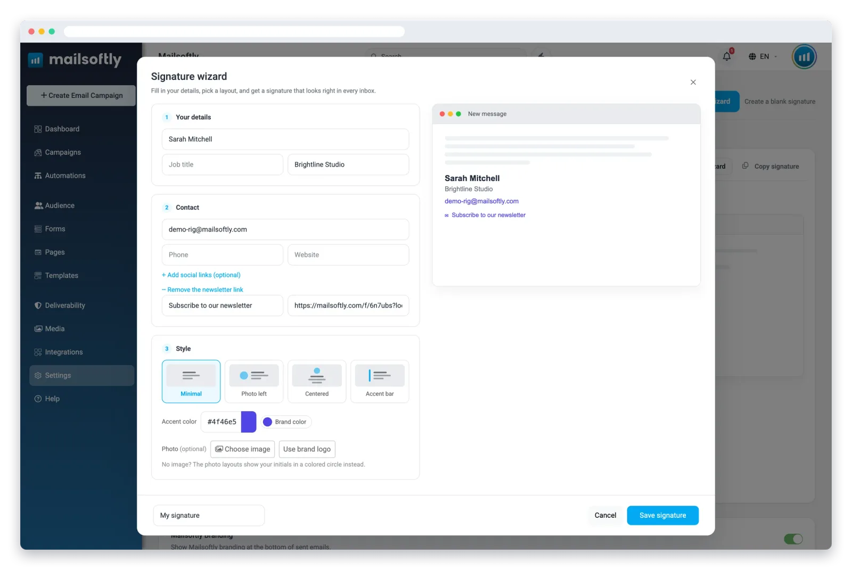This screenshot has width=852, height=570.
Task: Click the My signature name field
Action: 209,515
